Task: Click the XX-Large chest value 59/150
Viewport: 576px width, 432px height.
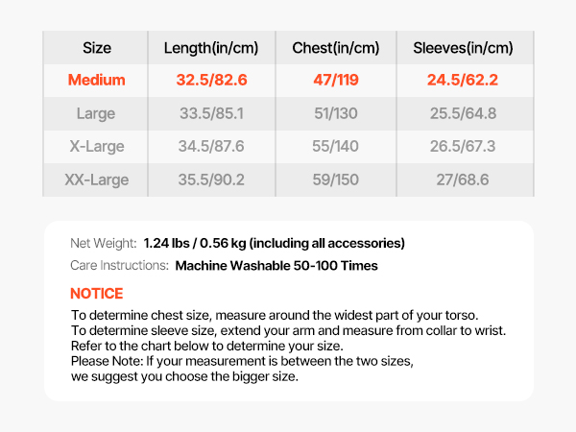Action: (x=335, y=180)
